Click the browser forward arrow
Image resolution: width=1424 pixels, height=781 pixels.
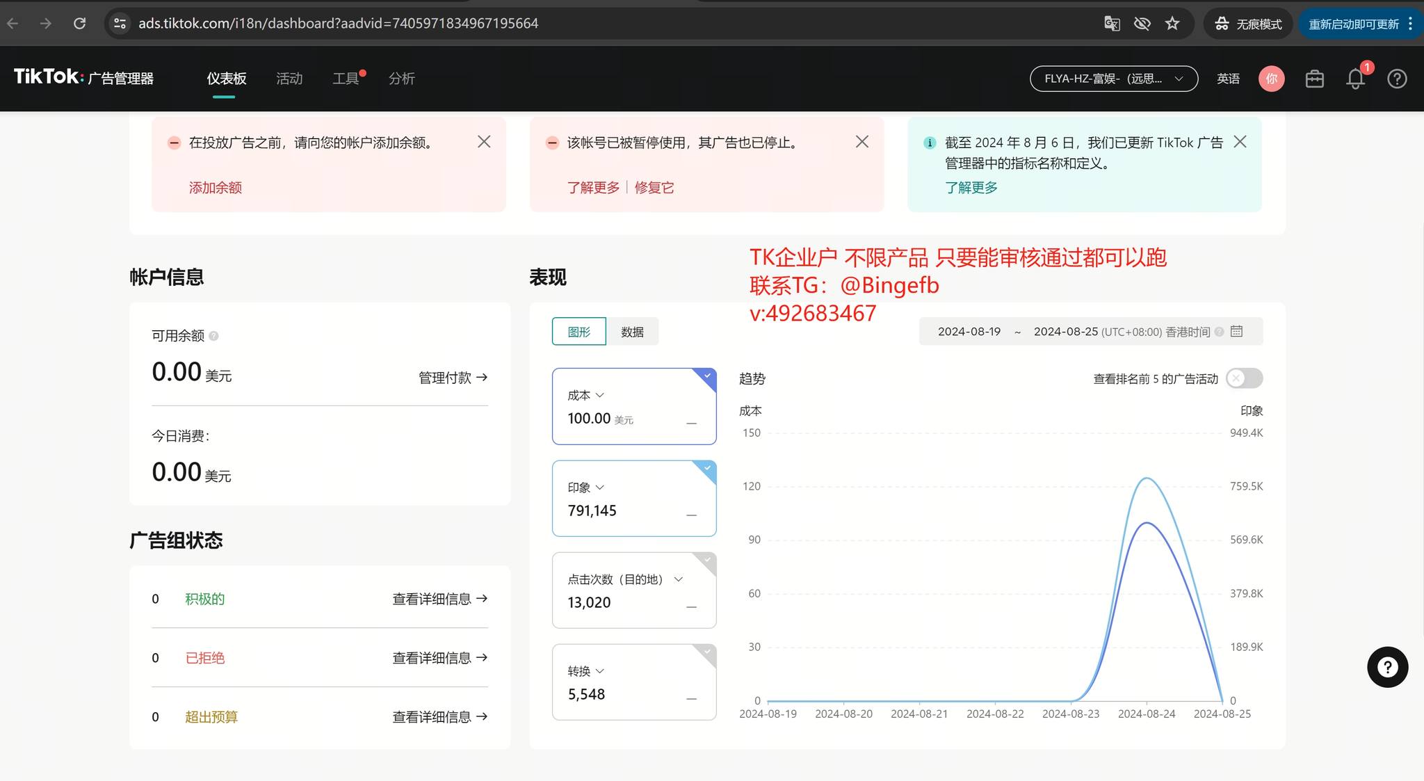(x=46, y=24)
